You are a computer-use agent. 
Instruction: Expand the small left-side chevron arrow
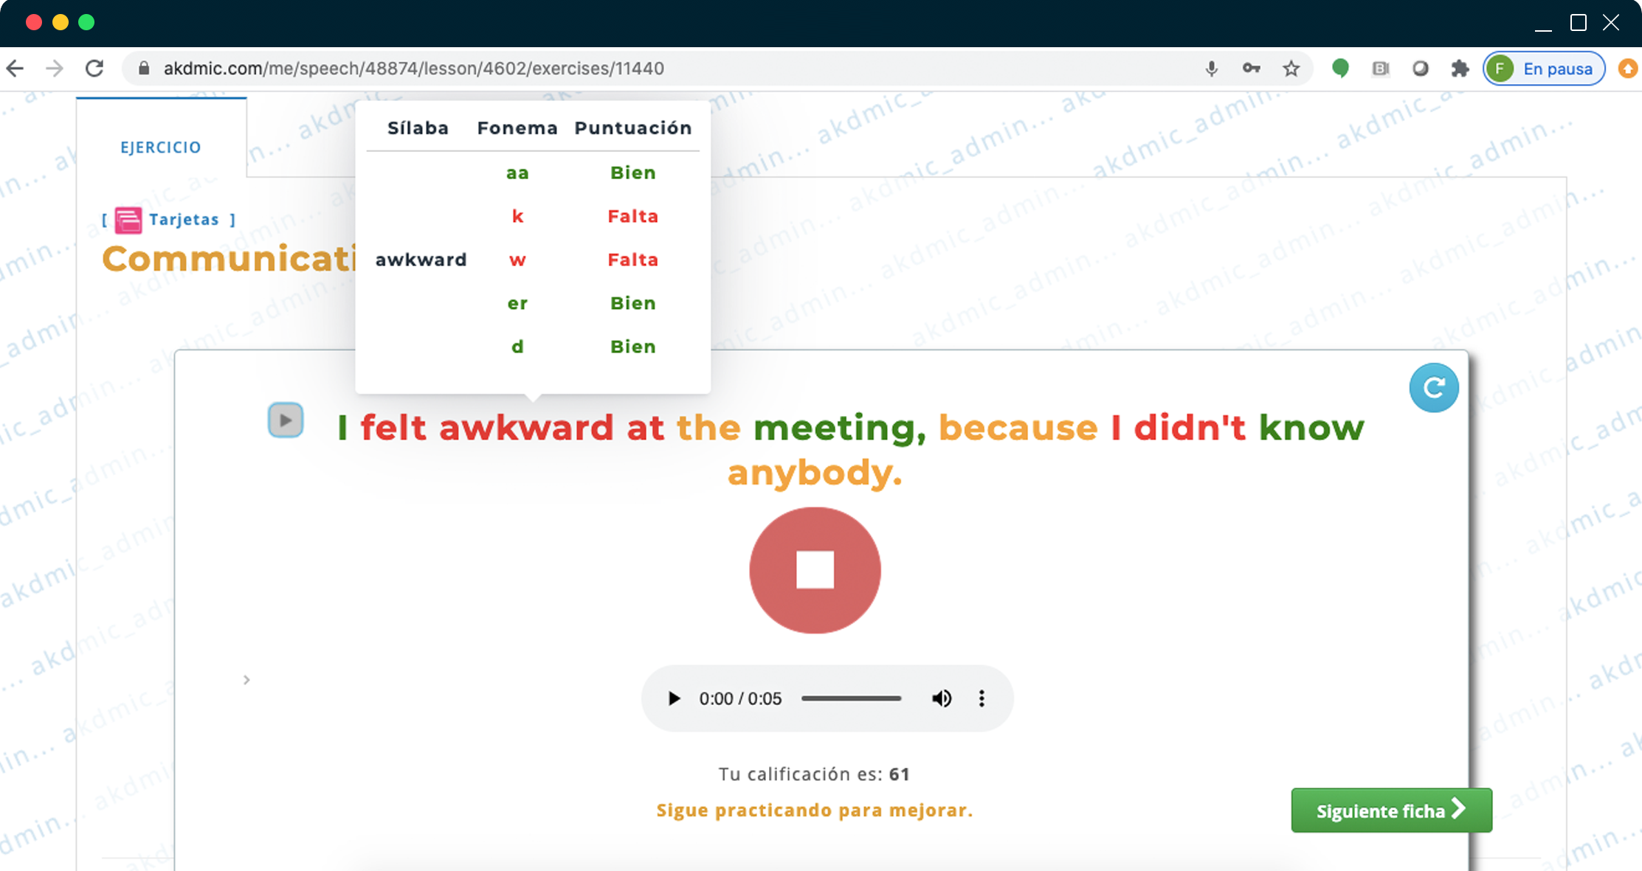coord(246,679)
